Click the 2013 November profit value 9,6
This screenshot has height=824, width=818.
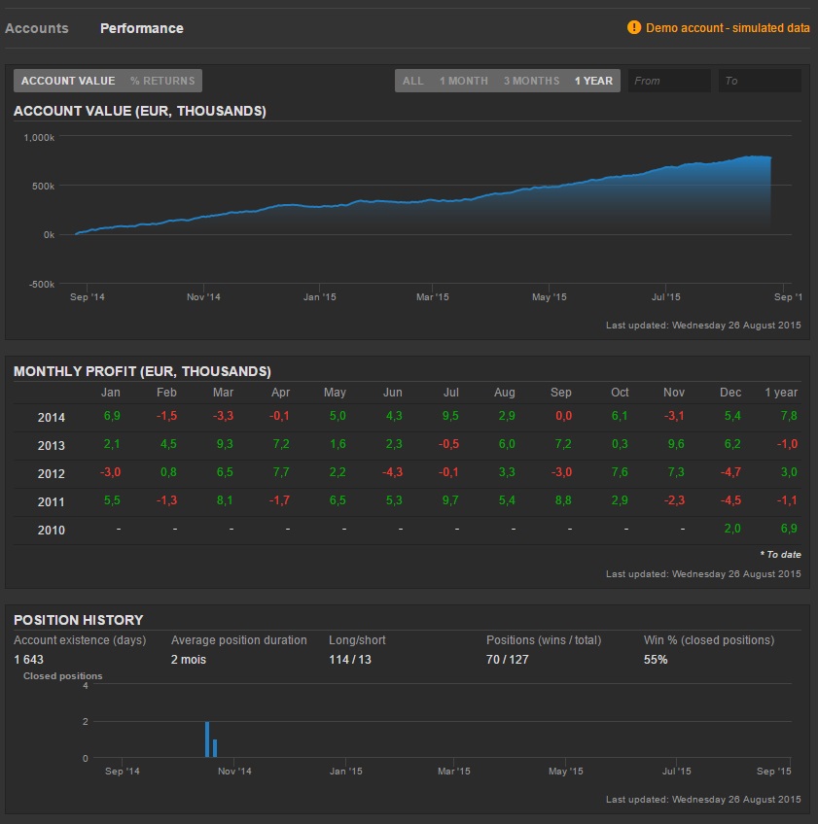click(674, 444)
